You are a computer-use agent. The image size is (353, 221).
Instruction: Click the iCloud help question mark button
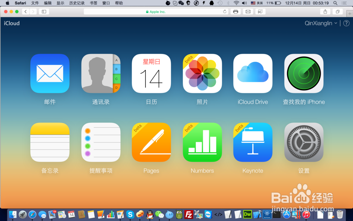point(346,23)
